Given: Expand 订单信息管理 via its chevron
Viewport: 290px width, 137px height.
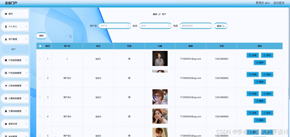Looking at the screenshot, I should click(x=26, y=86).
